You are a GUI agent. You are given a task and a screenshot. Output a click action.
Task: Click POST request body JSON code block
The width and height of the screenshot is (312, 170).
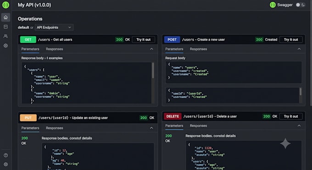[234, 72]
